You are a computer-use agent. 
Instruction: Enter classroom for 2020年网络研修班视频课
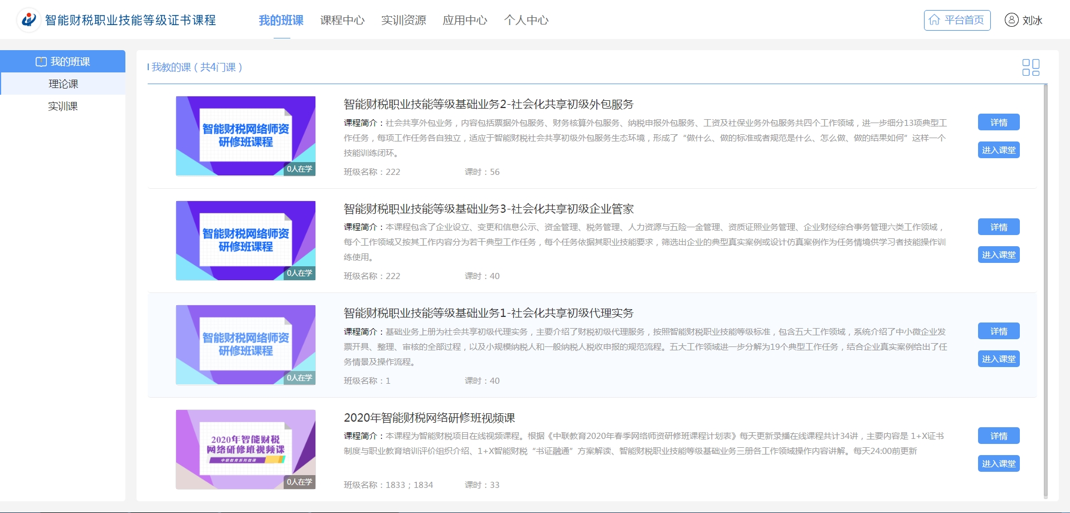coord(998,463)
